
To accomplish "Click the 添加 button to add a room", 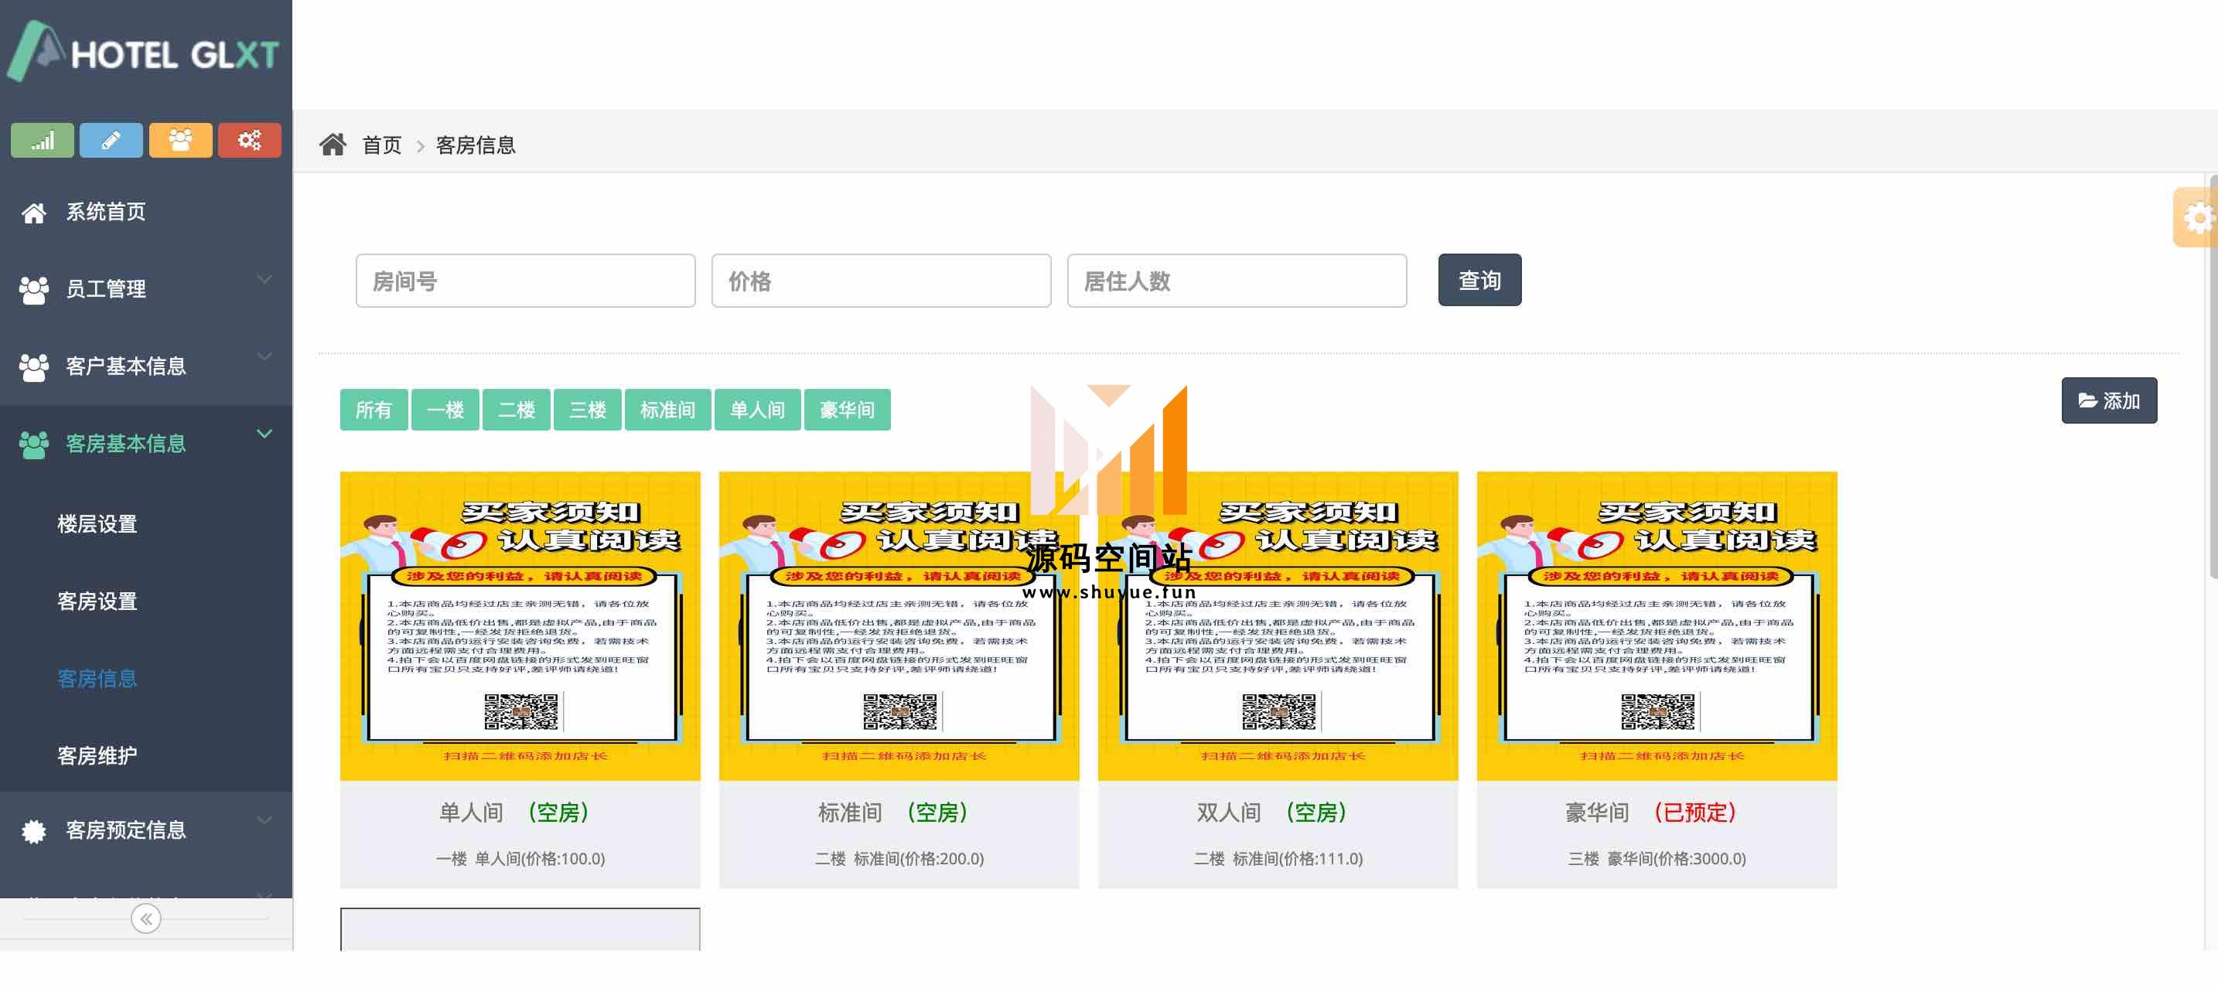I will tap(2109, 401).
